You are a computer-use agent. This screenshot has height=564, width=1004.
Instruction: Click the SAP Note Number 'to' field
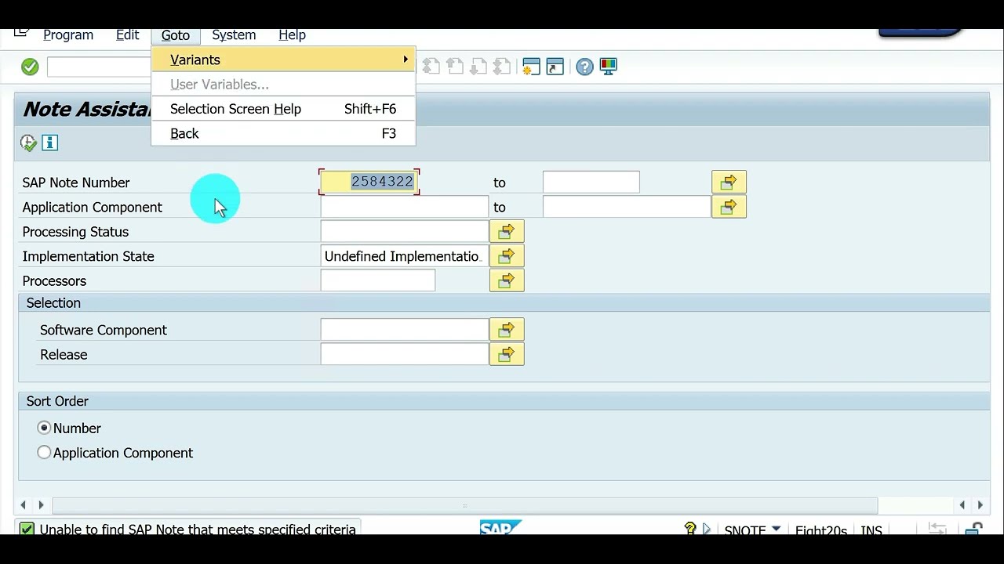591,182
